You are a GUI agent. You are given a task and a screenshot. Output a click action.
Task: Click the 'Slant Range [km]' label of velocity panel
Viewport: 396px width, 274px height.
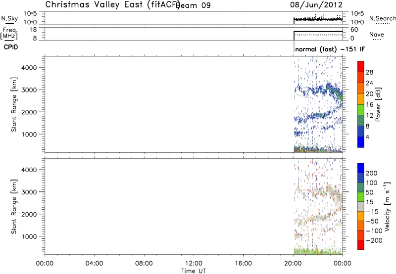click(x=14, y=207)
